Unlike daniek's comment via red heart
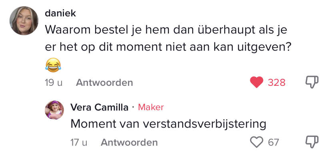Viewport: 331px width, 162px height. point(257,82)
